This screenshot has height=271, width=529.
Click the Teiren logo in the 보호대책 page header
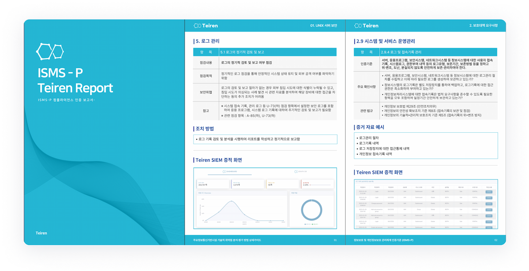coord(366,26)
